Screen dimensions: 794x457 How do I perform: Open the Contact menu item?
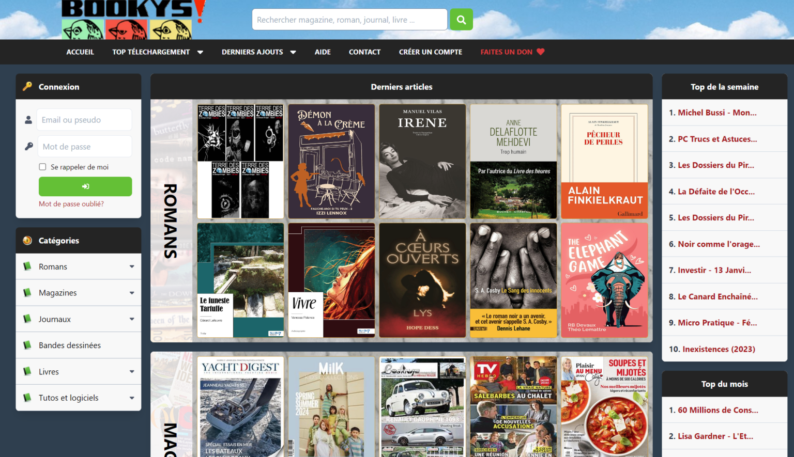click(364, 52)
